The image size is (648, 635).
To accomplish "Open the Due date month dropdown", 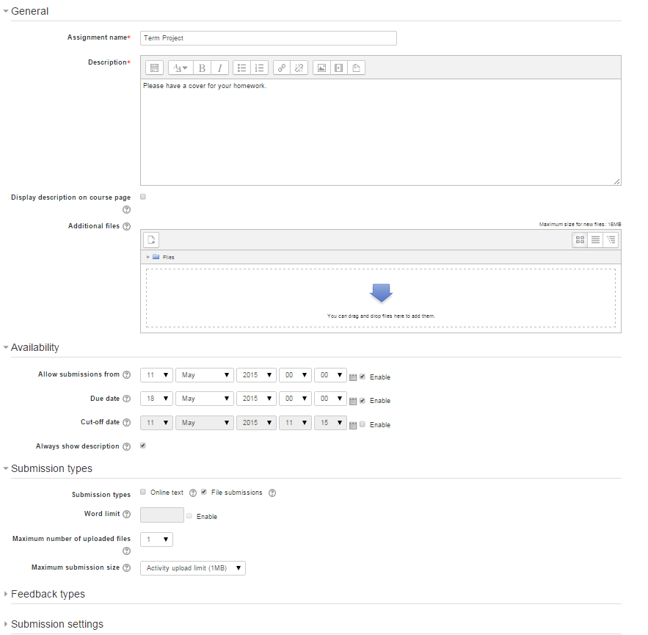I will 204,399.
